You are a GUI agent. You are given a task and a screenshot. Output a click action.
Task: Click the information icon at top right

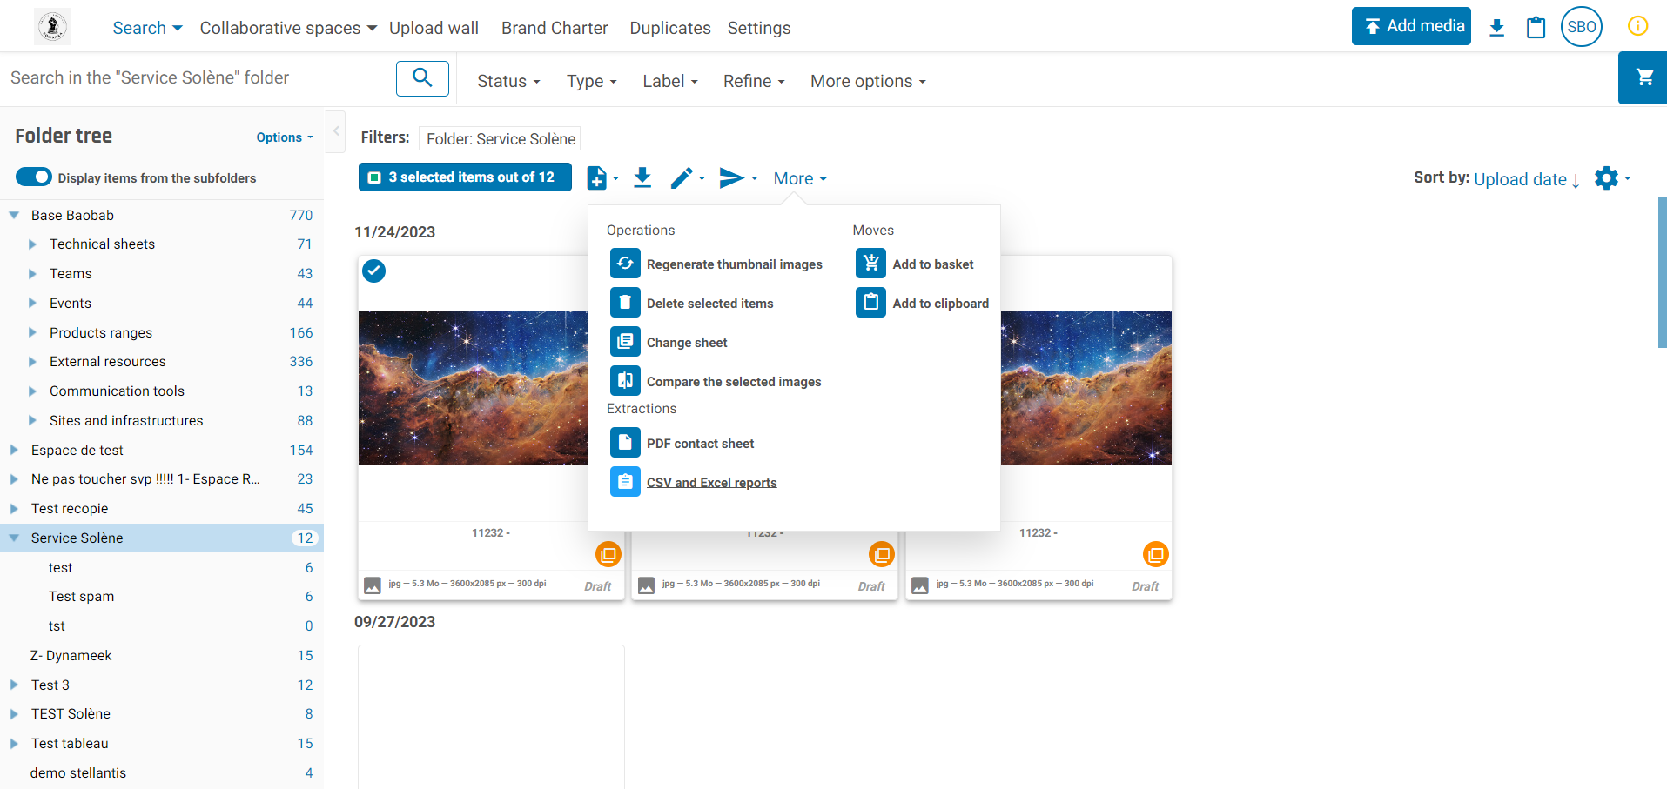coord(1637,26)
